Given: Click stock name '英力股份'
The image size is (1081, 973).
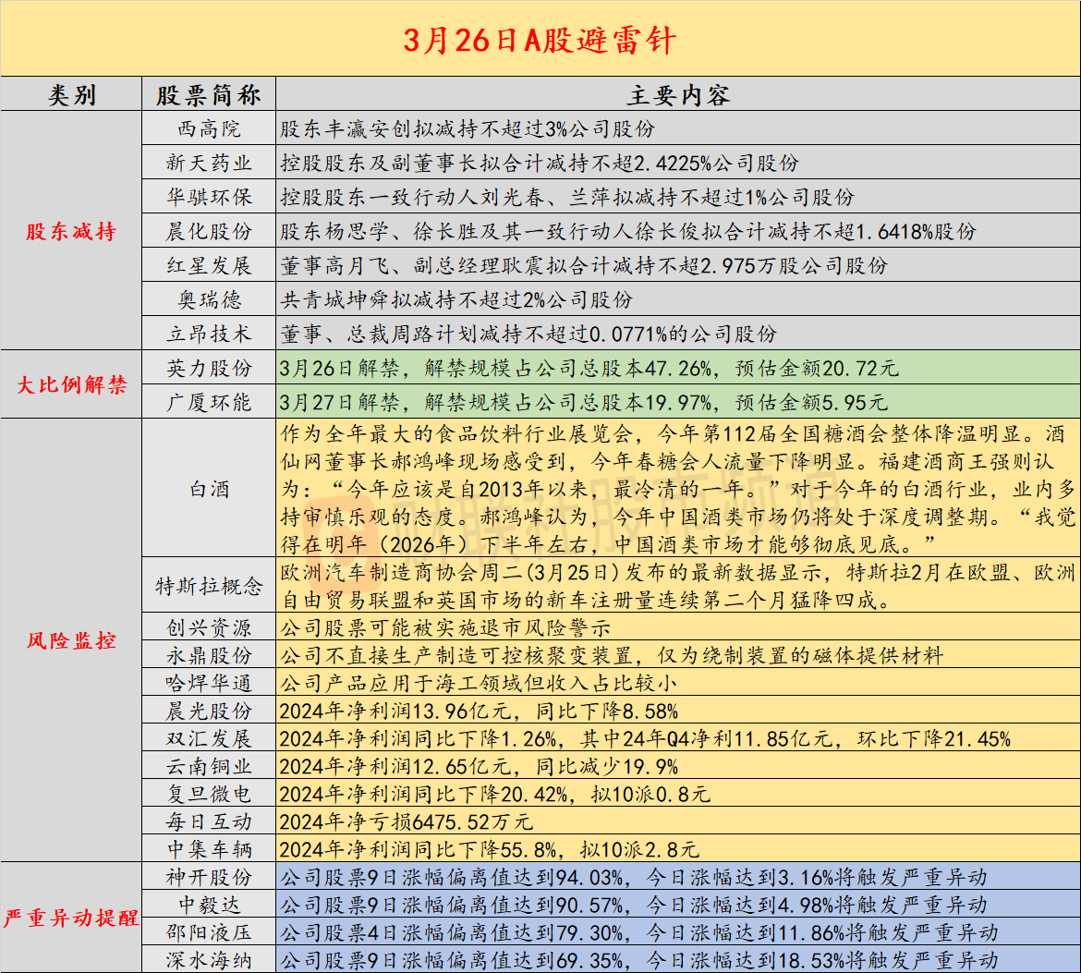Looking at the screenshot, I should (x=208, y=368).
